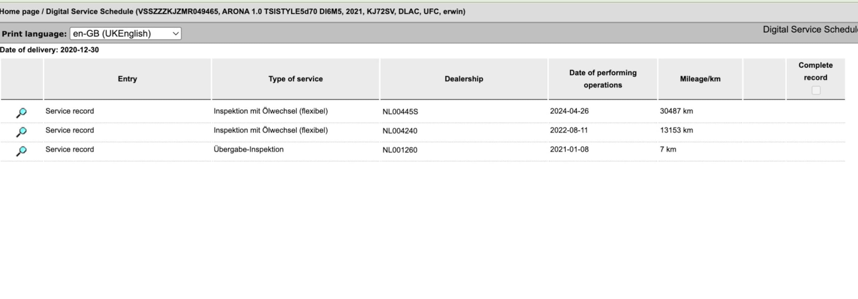Open details of the 2022-08-11 service record
Screen dimensions: 858x299
click(x=21, y=132)
